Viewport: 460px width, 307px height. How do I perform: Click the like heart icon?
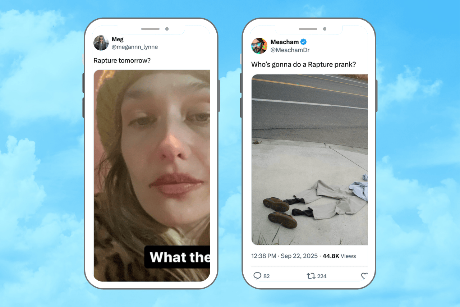tap(364, 276)
